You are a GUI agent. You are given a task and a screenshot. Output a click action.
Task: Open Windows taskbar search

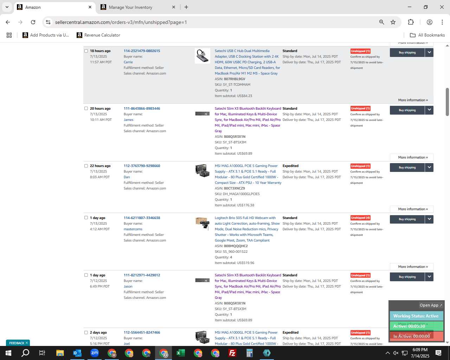coord(25,353)
